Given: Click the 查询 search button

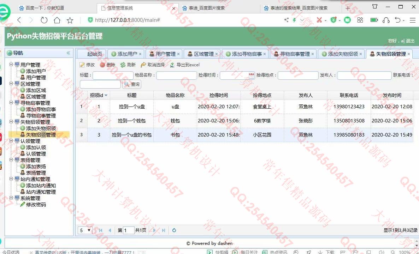Looking at the screenshot, I should point(132,84).
